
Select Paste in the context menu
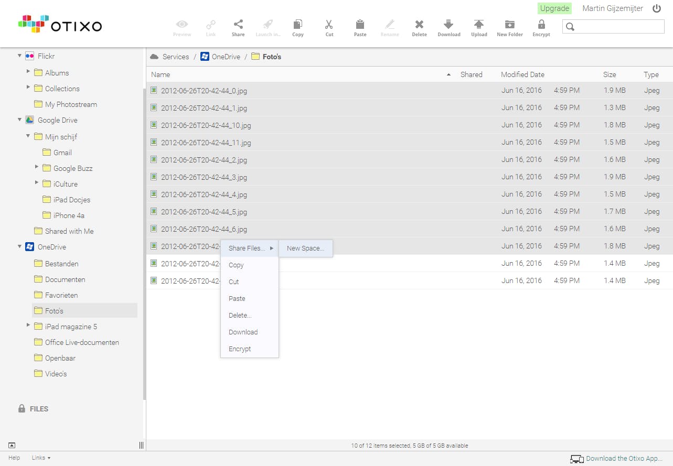250,298
